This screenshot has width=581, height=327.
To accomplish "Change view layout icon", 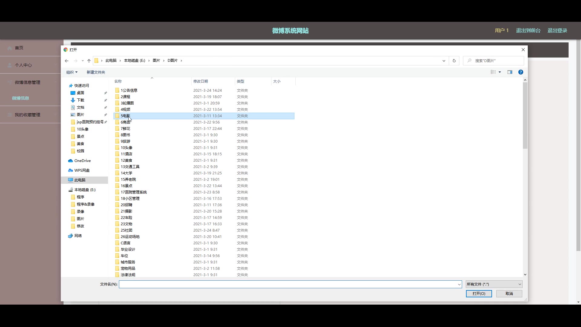I will click(x=493, y=72).
